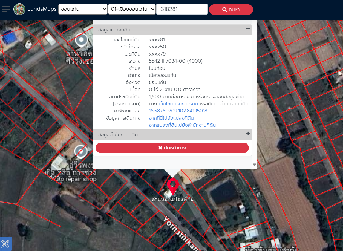The image size is (343, 251).
Task: Click the parcel coordinates link 16.58760709,102.84135018
Action: coord(178,111)
